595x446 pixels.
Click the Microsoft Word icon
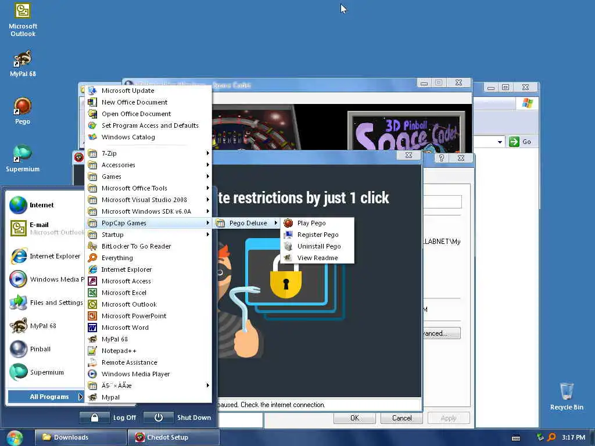92,328
